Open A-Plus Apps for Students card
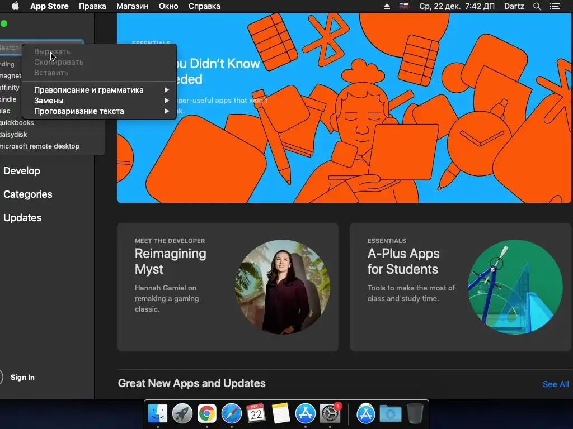 pyautogui.click(x=461, y=287)
